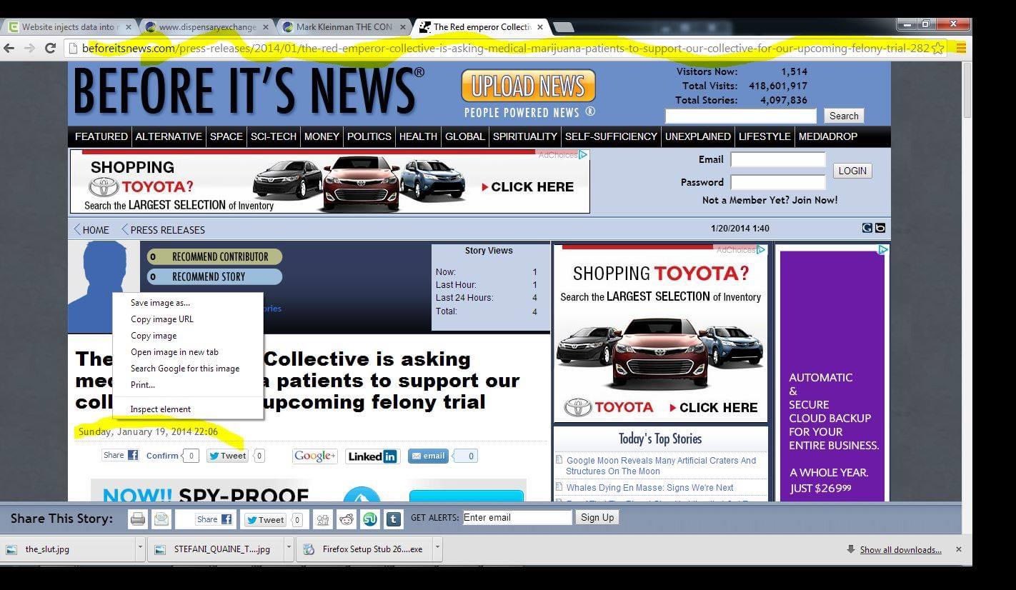Select 'Search Google for this image'
This screenshot has width=1016, height=590.
(188, 369)
